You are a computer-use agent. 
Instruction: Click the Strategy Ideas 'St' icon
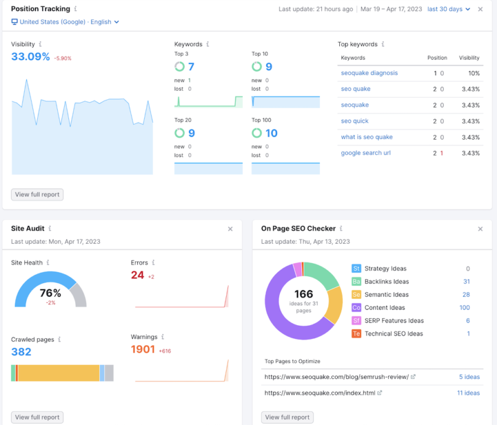pos(356,269)
